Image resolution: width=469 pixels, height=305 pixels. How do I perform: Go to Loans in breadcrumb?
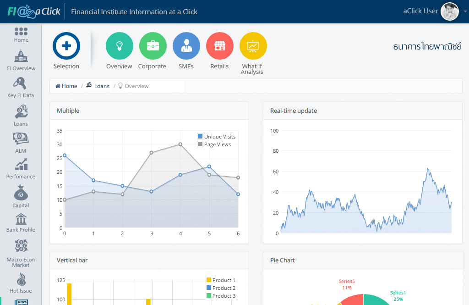point(98,86)
